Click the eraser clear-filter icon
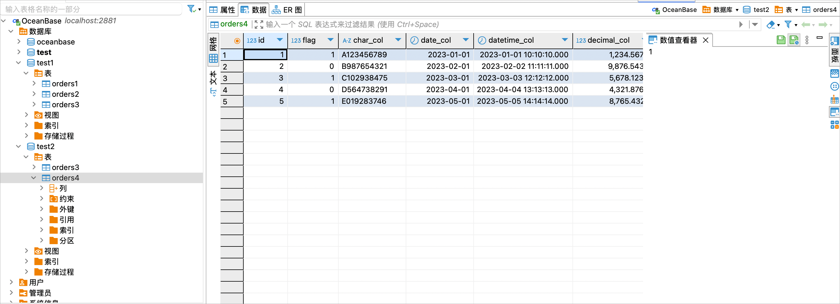 (770, 24)
